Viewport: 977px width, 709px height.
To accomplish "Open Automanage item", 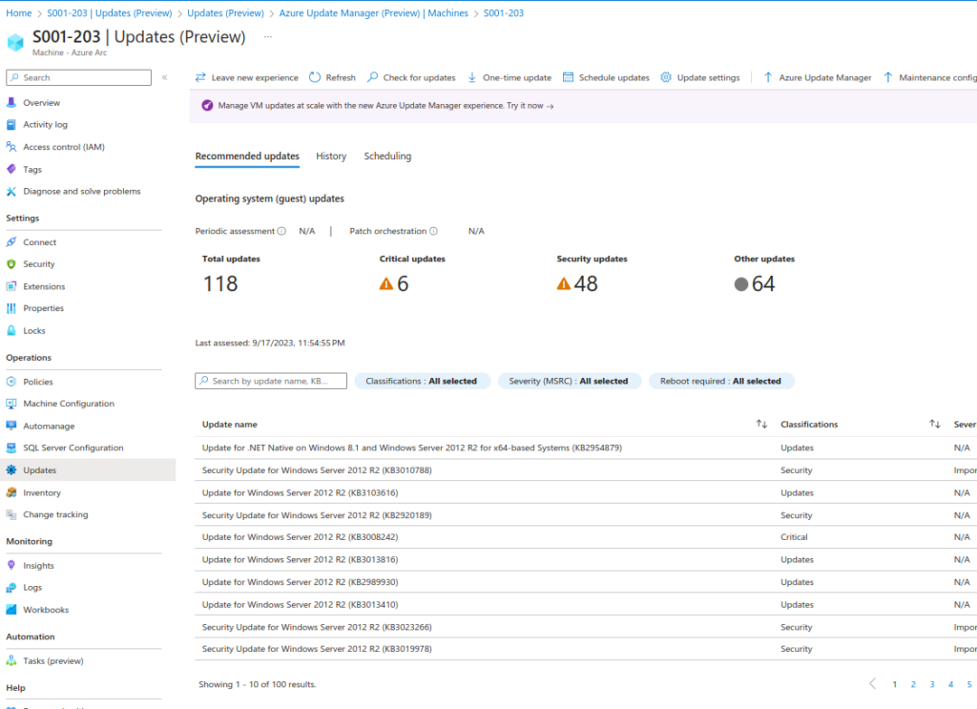I will [x=49, y=427].
